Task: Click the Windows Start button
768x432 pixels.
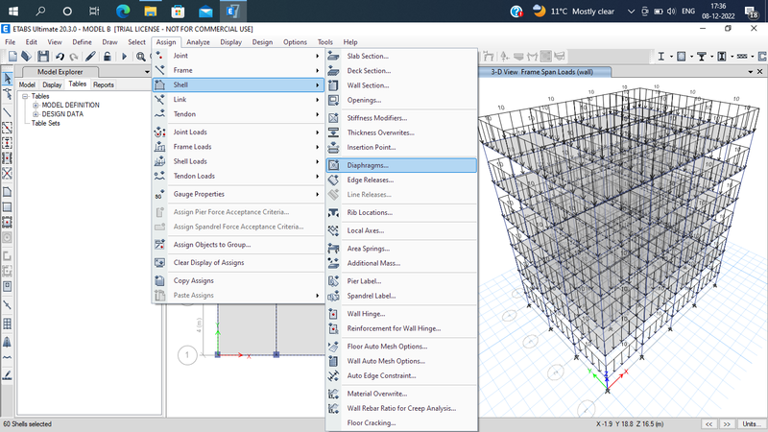Action: coord(13,11)
